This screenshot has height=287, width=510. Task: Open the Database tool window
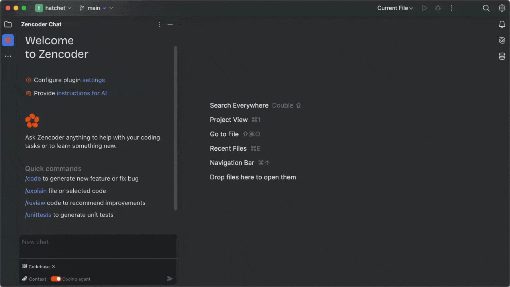pos(502,56)
